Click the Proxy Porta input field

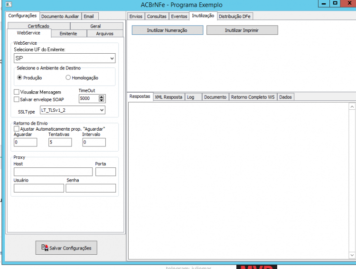105,172
